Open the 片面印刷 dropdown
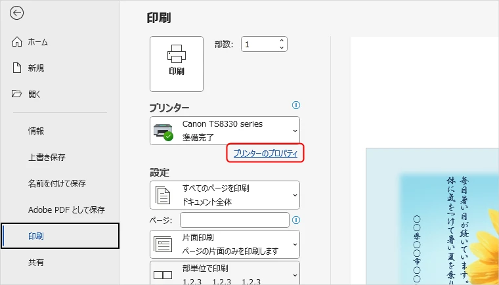Screen dimensions: 499x285 pyautogui.click(x=225, y=244)
